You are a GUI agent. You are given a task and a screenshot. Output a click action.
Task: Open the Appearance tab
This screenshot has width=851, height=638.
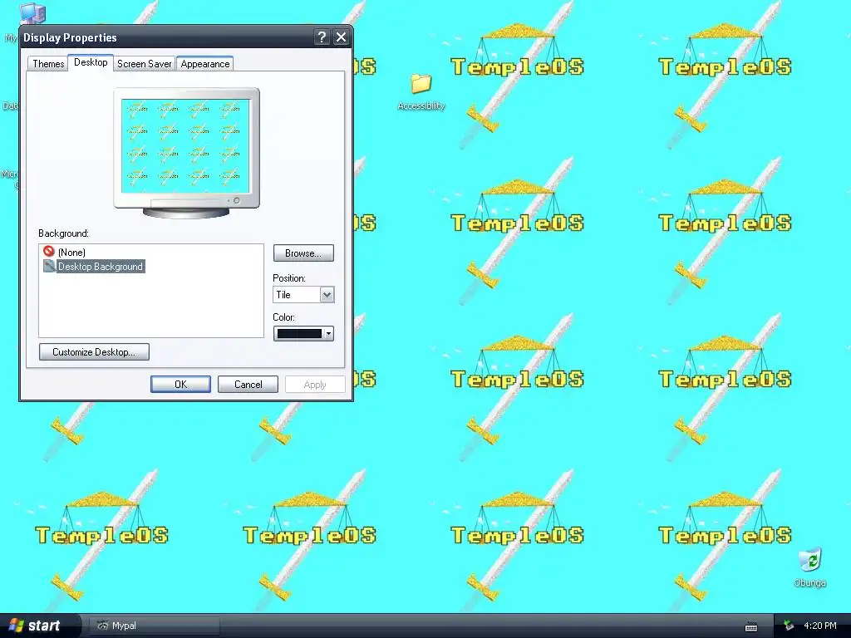point(205,63)
